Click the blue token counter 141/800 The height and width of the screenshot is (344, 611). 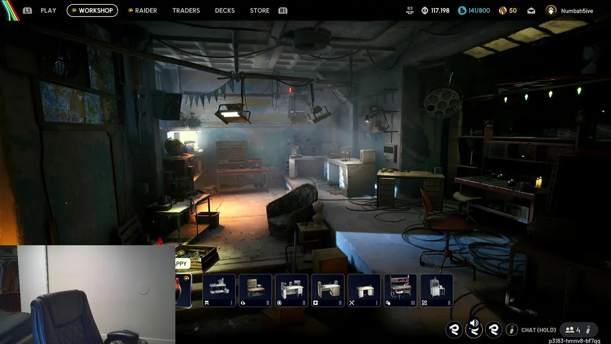click(x=474, y=11)
